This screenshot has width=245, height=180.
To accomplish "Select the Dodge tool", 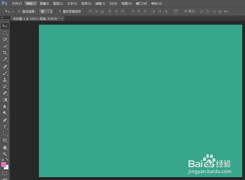I will tap(5, 113).
